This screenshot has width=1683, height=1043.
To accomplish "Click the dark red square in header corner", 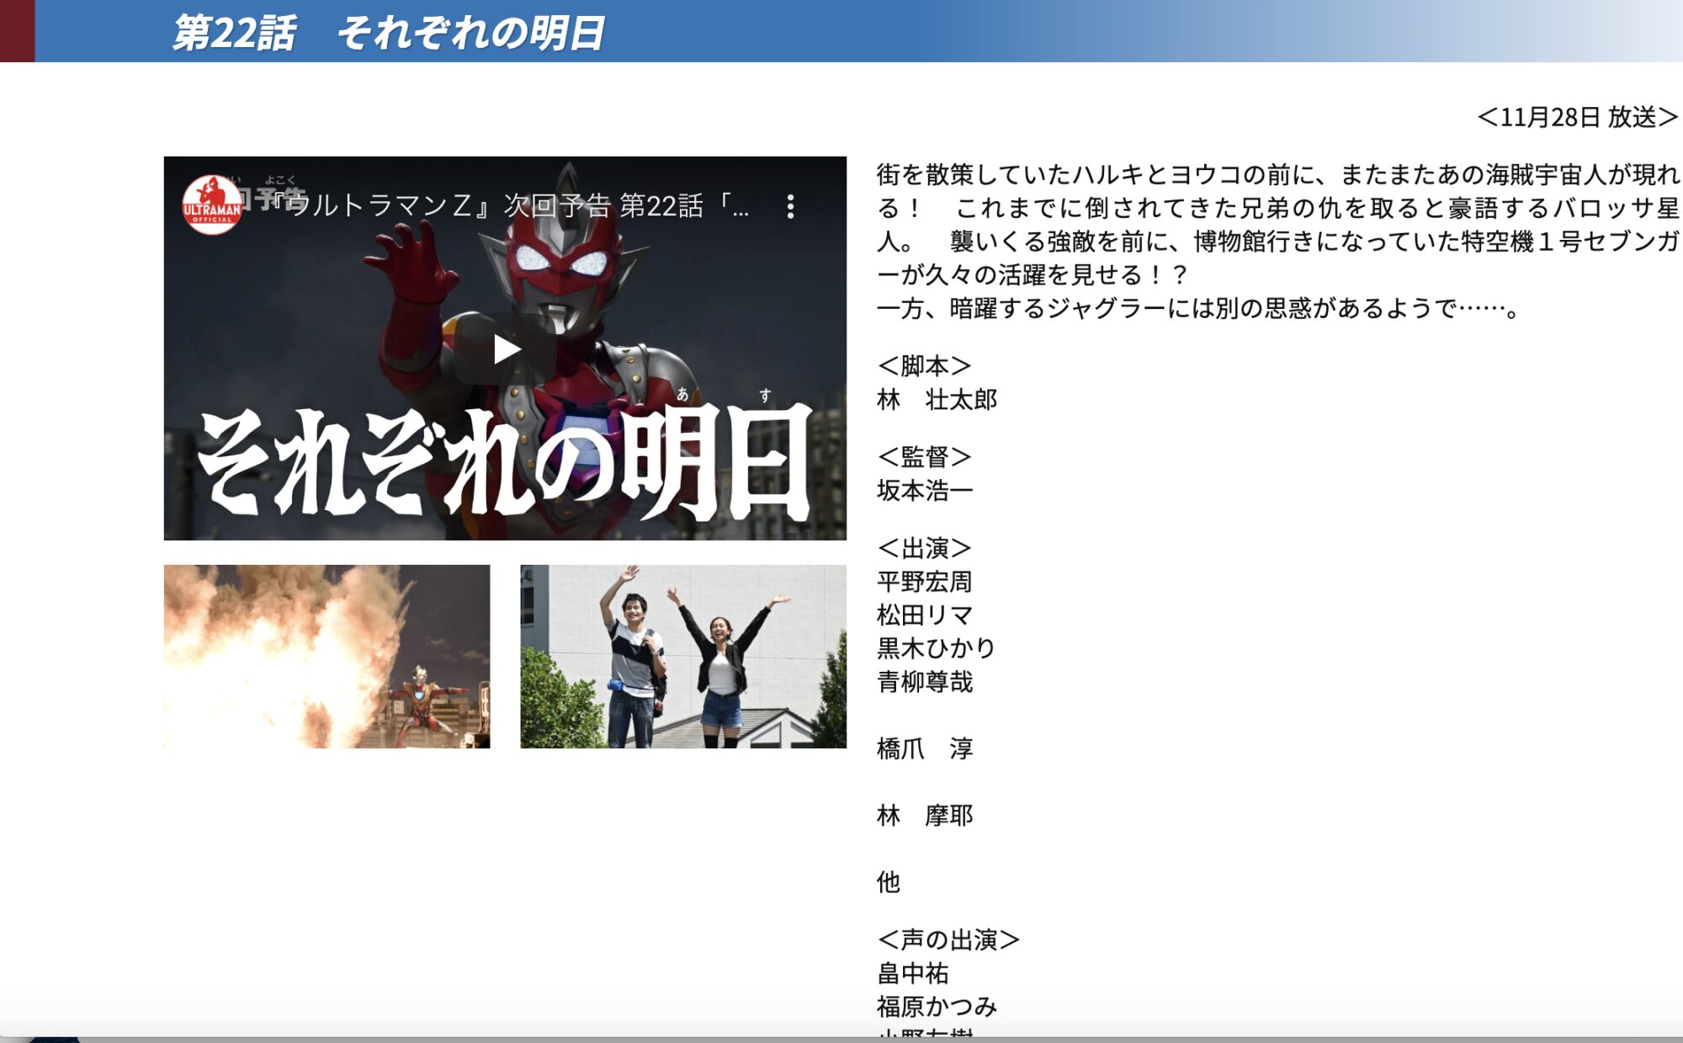I will point(17,30).
